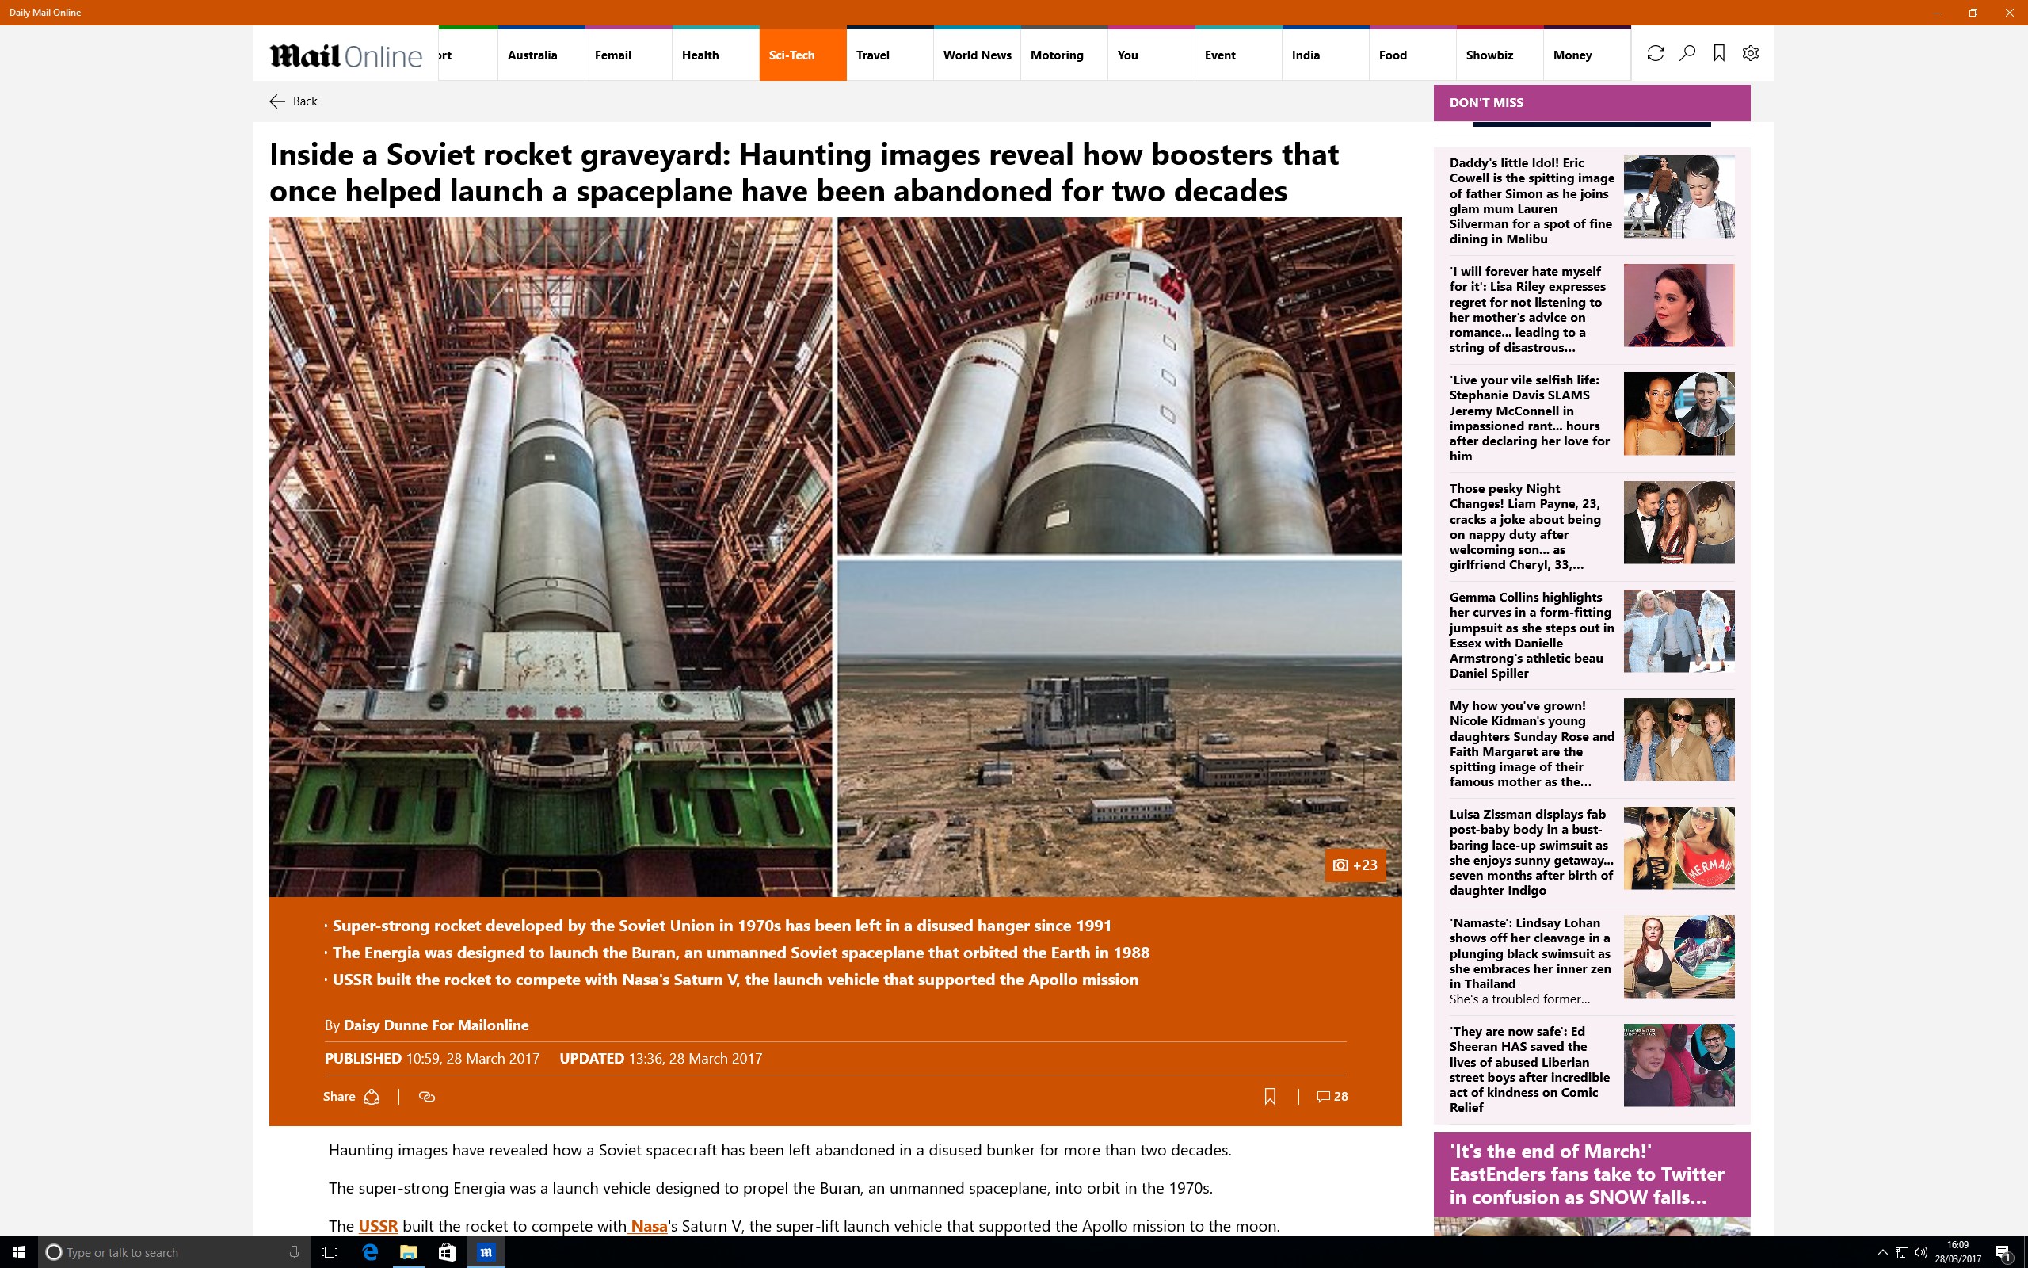Launch Microsoft Edge from the taskbar
This screenshot has width=2028, height=1268.
368,1252
